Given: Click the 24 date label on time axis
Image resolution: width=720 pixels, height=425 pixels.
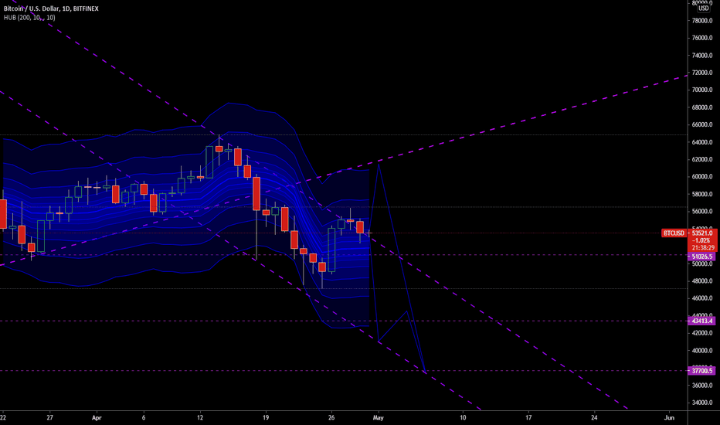Looking at the screenshot, I should [594, 417].
